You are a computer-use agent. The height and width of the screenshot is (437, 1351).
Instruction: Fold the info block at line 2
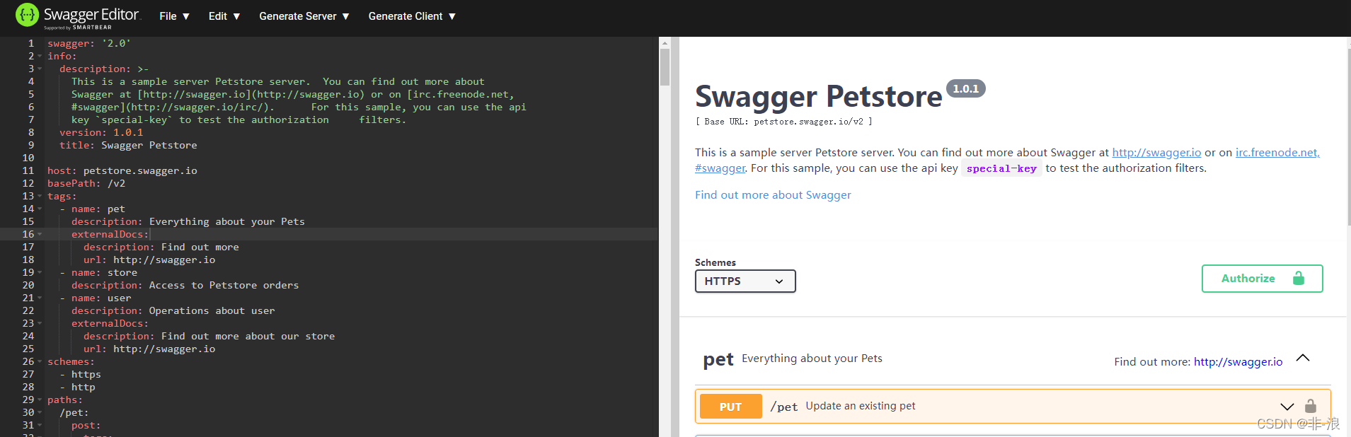[x=40, y=56]
